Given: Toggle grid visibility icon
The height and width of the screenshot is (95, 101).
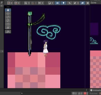Looking at the screenshot, I should [x=26, y=3].
